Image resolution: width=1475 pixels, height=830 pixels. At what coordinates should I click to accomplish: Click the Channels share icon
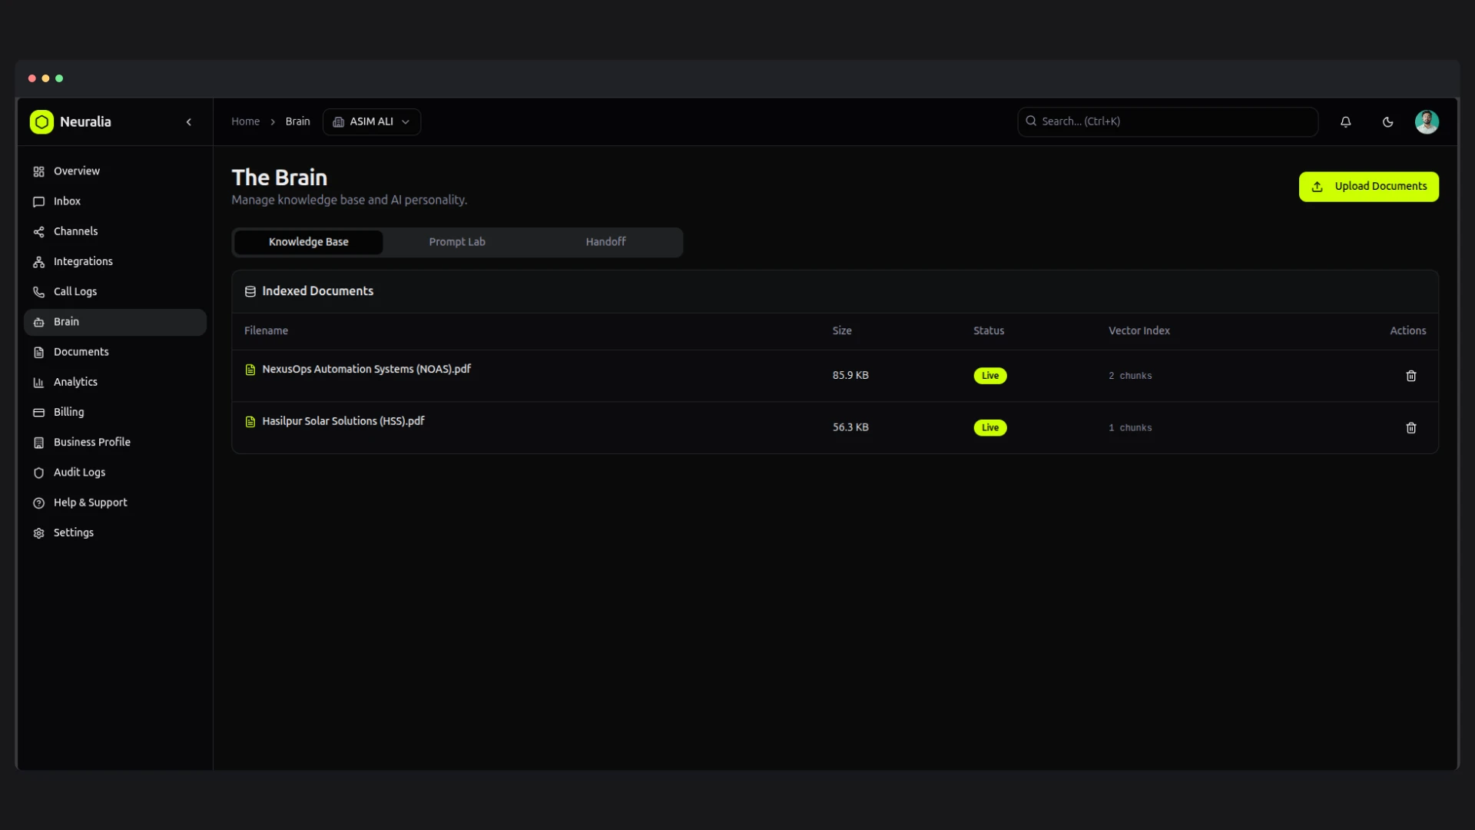click(x=38, y=231)
